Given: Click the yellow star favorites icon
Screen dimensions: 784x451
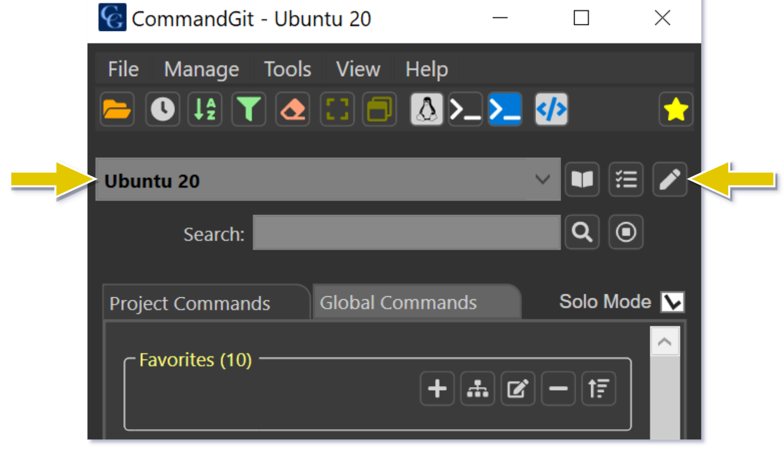Looking at the screenshot, I should [x=675, y=109].
